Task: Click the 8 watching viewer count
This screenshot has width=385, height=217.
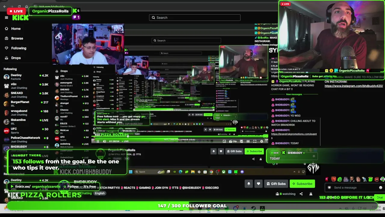Action: pyautogui.click(x=286, y=194)
